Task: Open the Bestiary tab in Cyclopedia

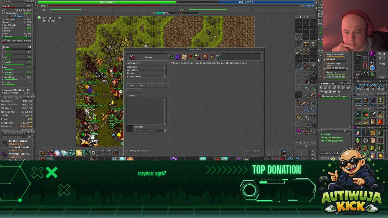Action: (x=171, y=57)
